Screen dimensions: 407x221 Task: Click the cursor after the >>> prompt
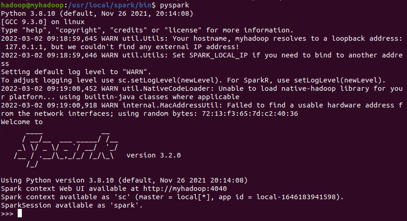coord(20,214)
